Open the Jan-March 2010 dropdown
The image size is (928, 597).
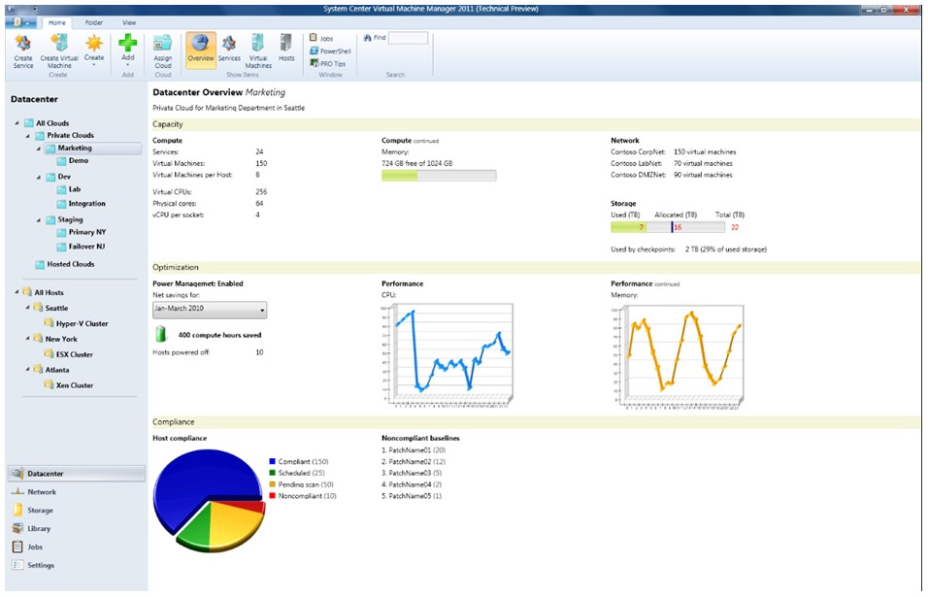click(210, 310)
